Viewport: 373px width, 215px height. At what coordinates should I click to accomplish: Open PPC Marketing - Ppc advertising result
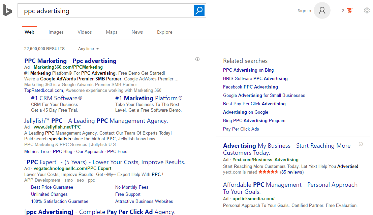(x=70, y=61)
